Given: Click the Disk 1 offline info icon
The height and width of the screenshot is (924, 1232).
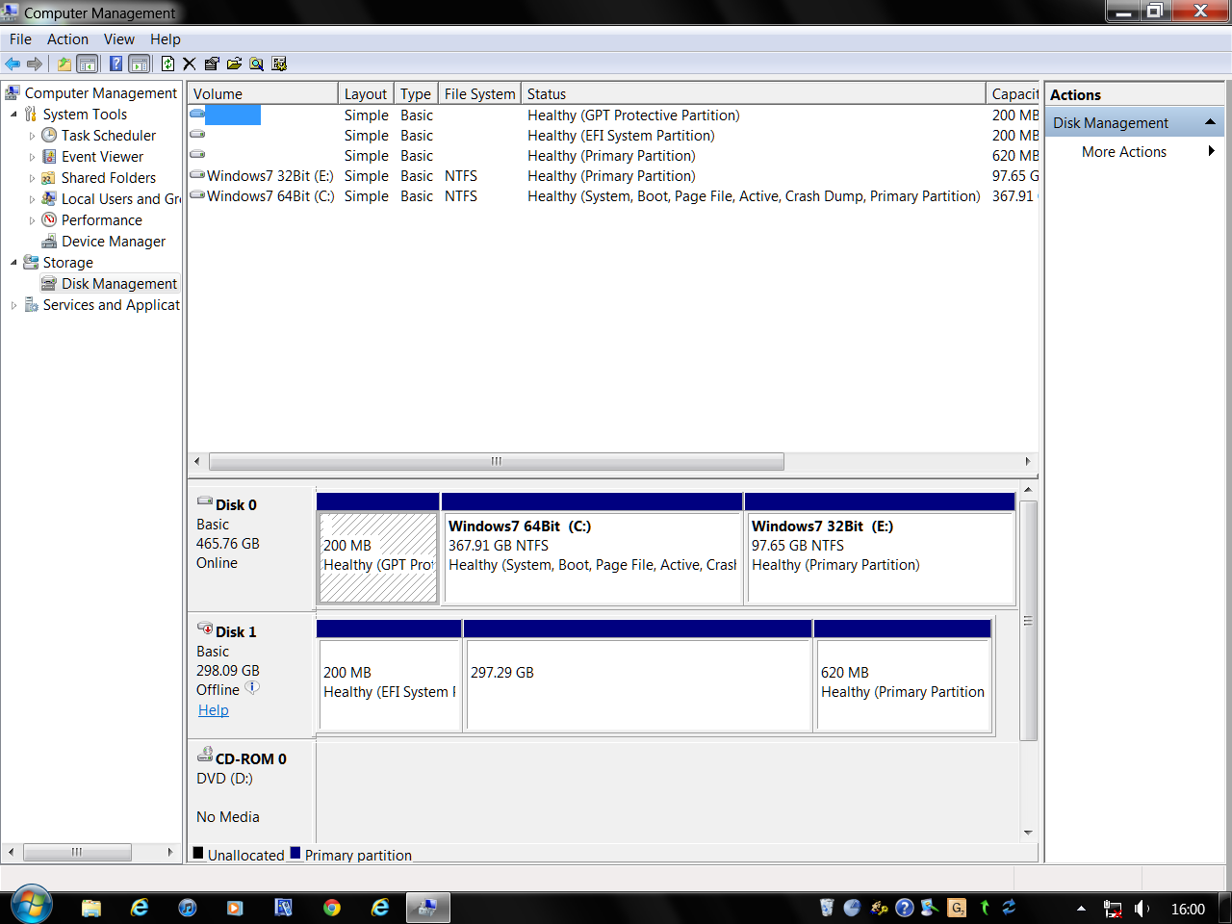Looking at the screenshot, I should coord(252,688).
